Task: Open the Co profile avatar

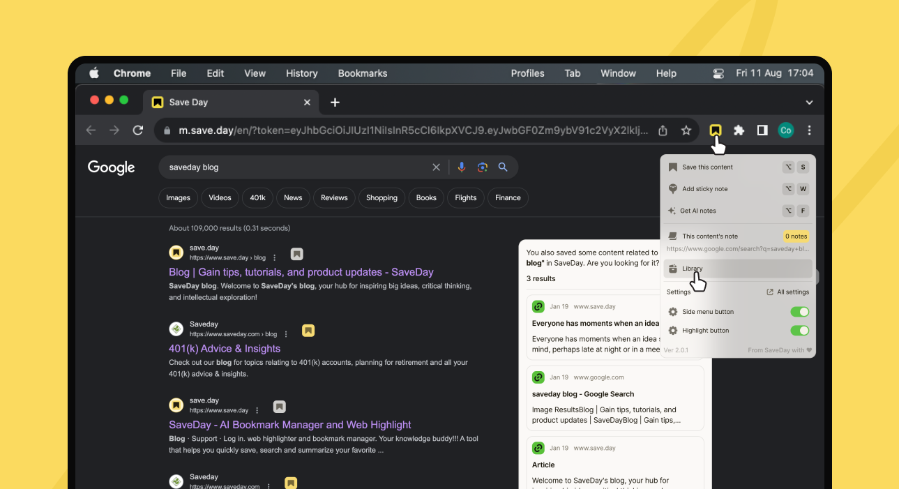Action: pyautogui.click(x=786, y=130)
